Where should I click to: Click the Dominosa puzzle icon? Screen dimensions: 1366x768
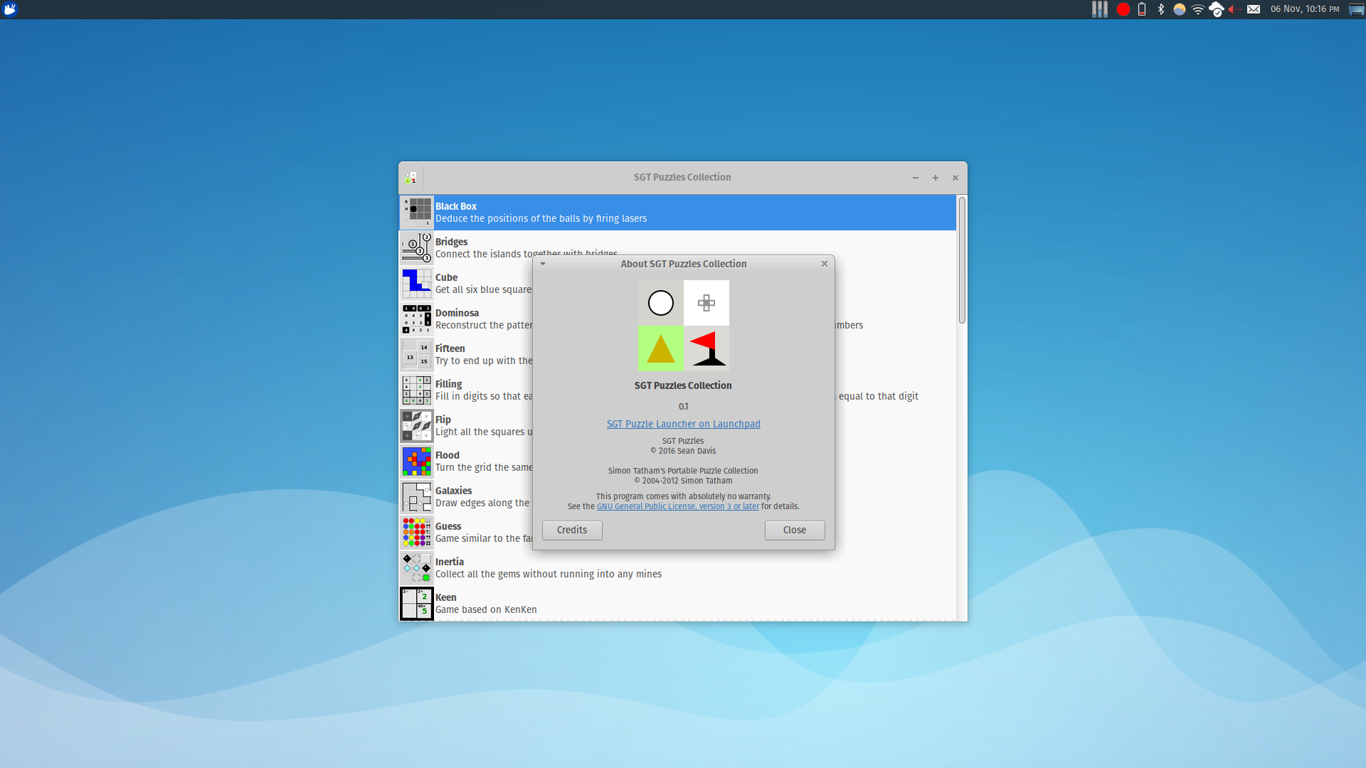click(417, 319)
